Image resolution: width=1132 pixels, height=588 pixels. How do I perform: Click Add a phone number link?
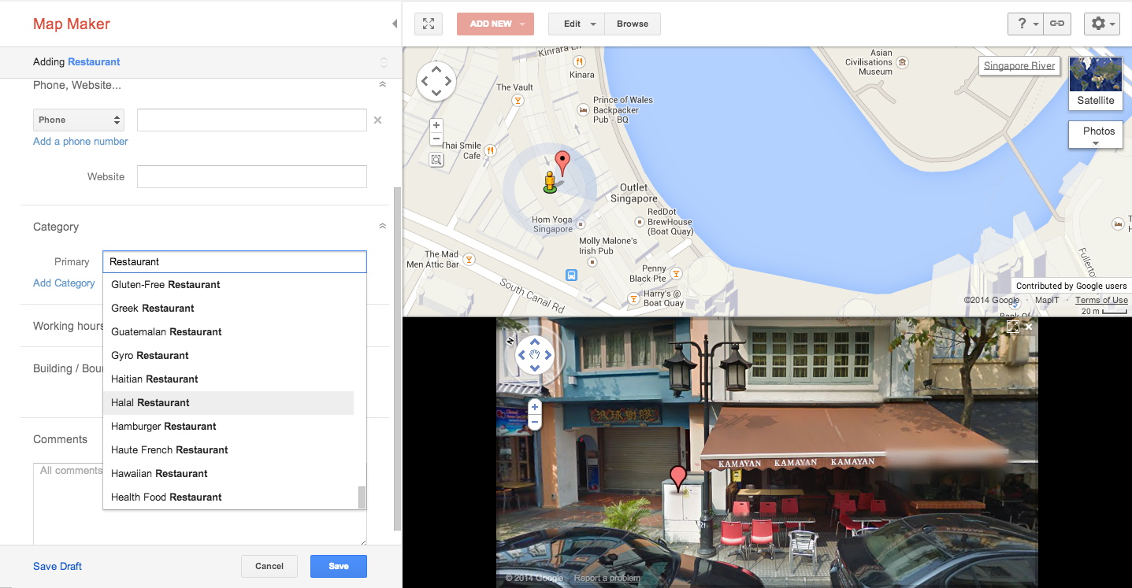[80, 141]
